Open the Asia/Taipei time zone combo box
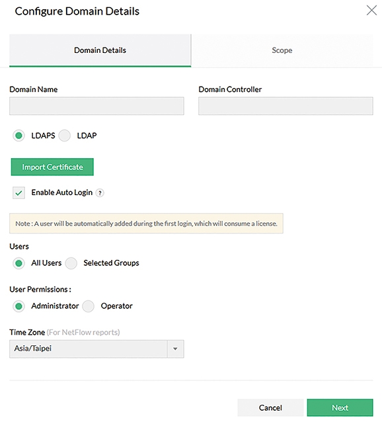382x422 pixels. coord(96,349)
